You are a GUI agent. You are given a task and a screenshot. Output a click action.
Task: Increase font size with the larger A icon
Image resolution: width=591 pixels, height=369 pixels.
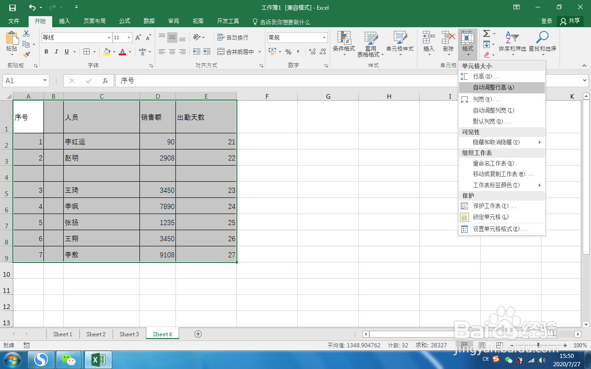point(139,37)
